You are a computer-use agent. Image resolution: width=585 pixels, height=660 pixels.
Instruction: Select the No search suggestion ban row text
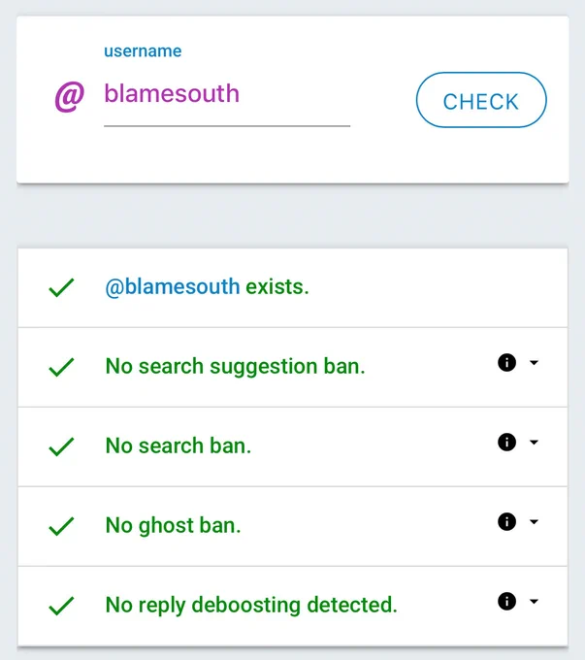[x=235, y=366]
